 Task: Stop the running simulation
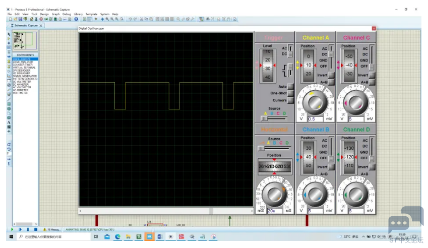point(35,229)
